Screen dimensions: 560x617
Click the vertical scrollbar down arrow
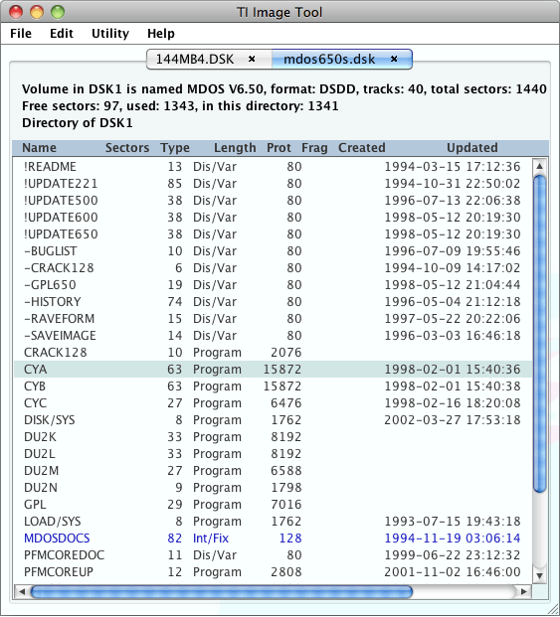pyautogui.click(x=539, y=575)
